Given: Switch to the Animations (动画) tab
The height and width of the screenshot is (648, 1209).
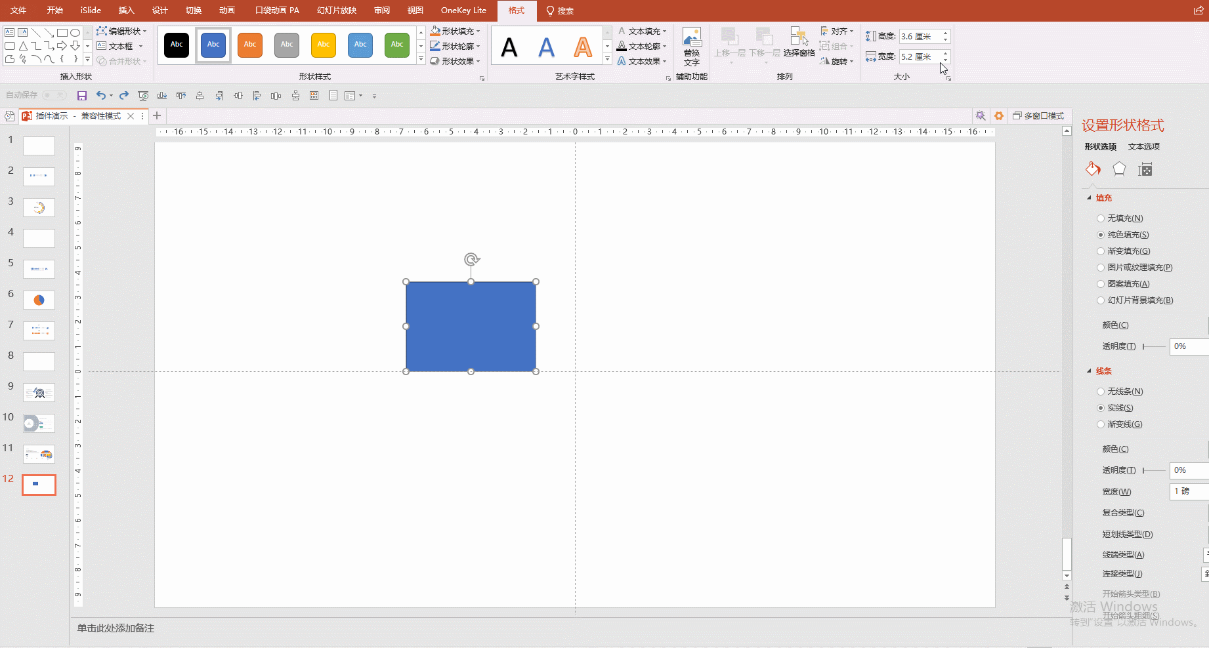Looking at the screenshot, I should point(227,10).
